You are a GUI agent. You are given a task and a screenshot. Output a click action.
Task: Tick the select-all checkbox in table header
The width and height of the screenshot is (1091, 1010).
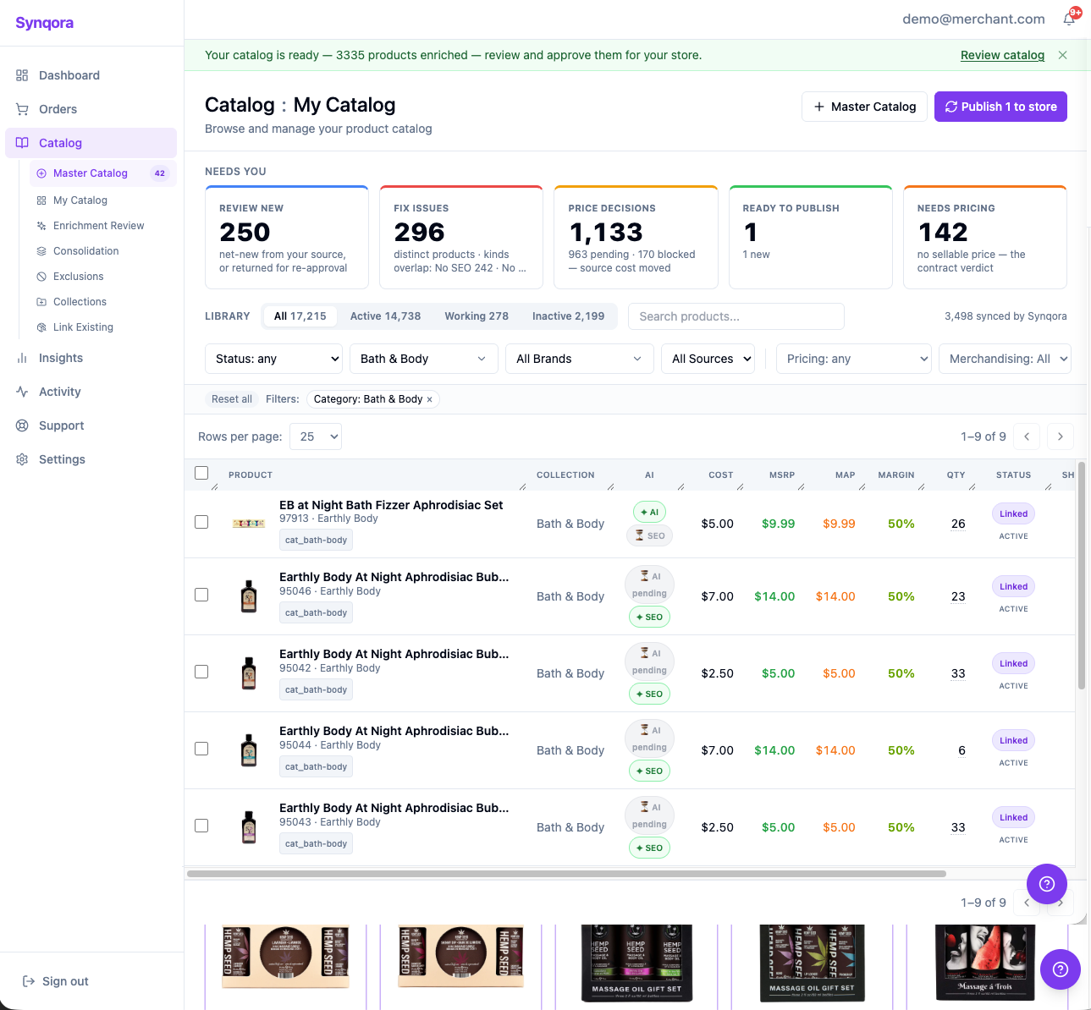pyautogui.click(x=201, y=473)
